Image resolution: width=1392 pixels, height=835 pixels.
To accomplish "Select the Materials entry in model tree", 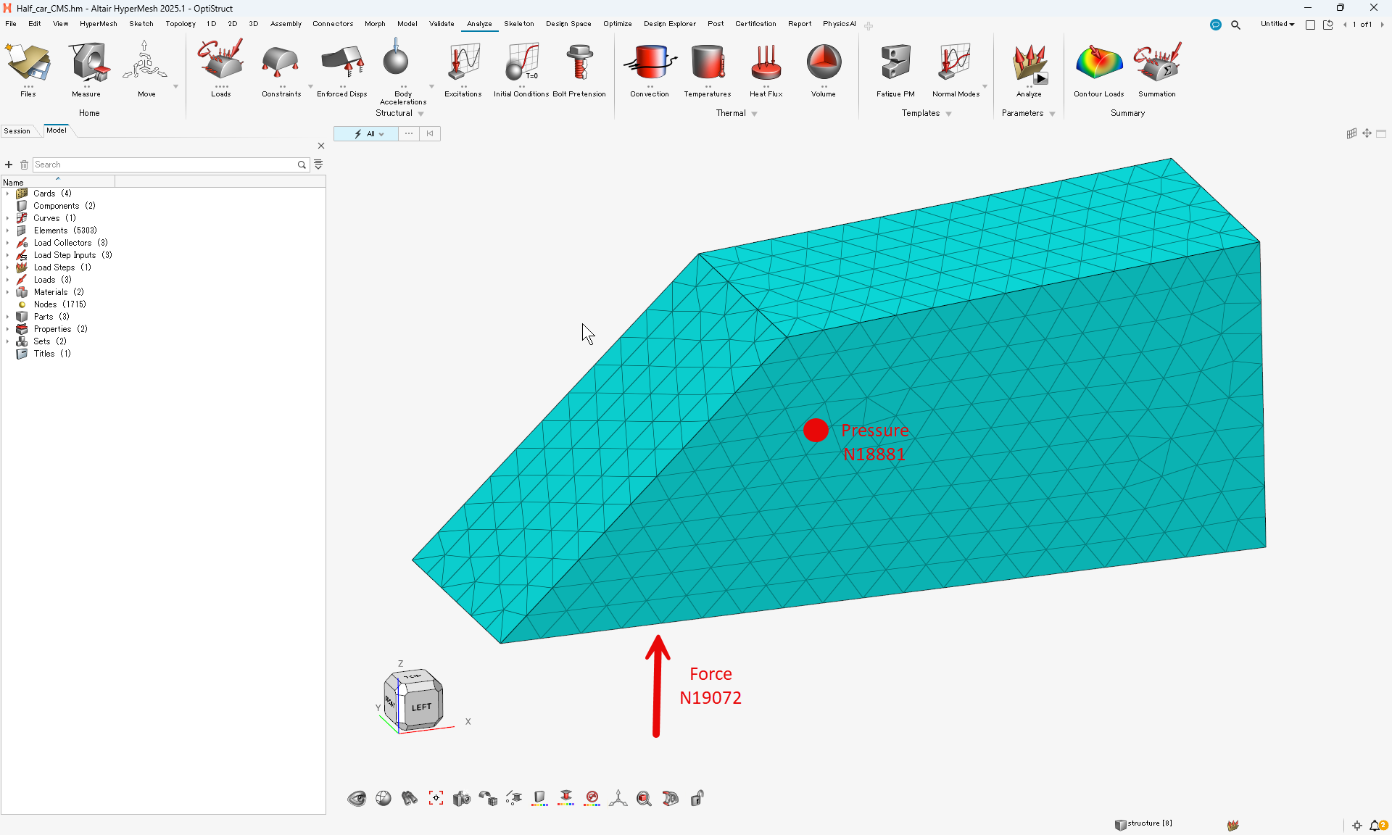I will pos(51,292).
